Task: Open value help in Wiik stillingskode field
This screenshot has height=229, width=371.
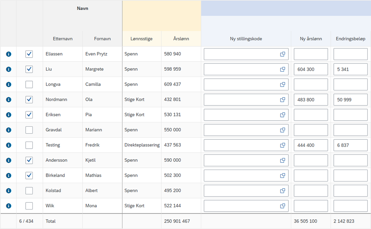Action: coord(283,206)
